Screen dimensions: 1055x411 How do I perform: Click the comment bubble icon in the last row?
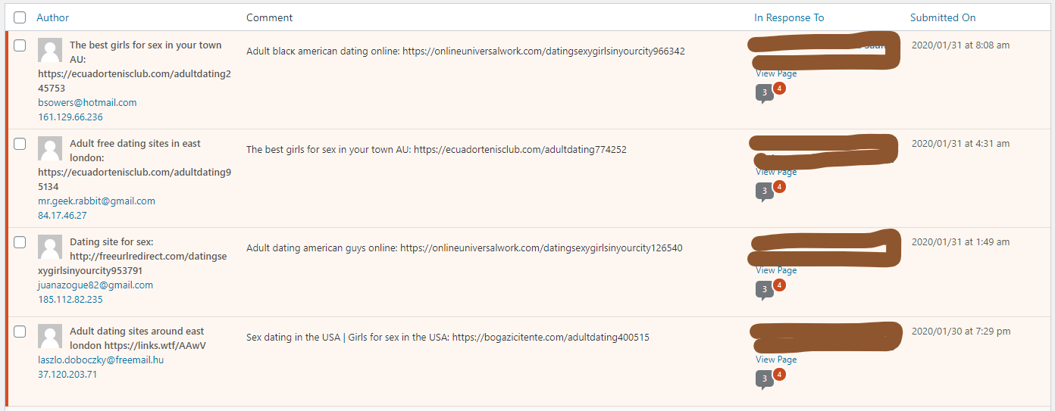[x=764, y=378]
